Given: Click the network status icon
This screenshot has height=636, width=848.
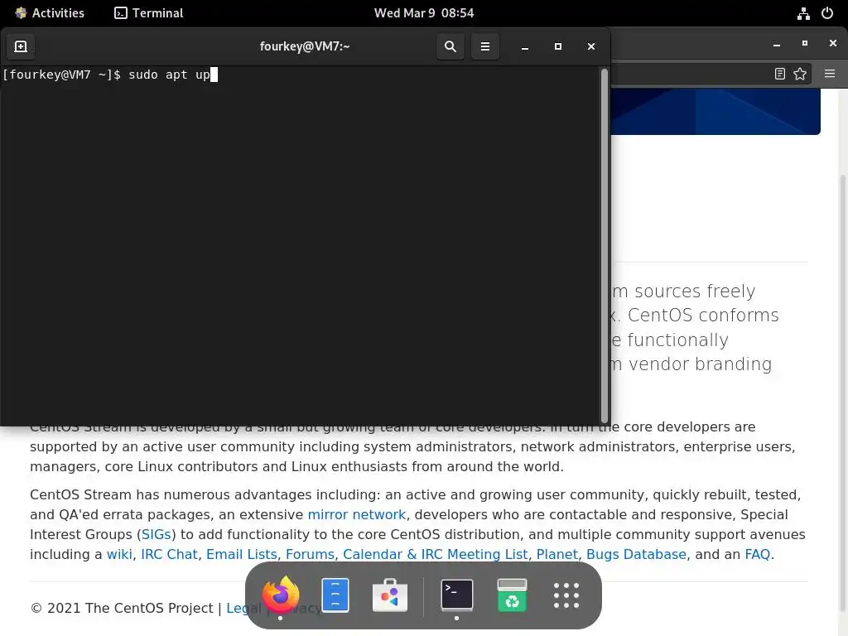Looking at the screenshot, I should 803,13.
